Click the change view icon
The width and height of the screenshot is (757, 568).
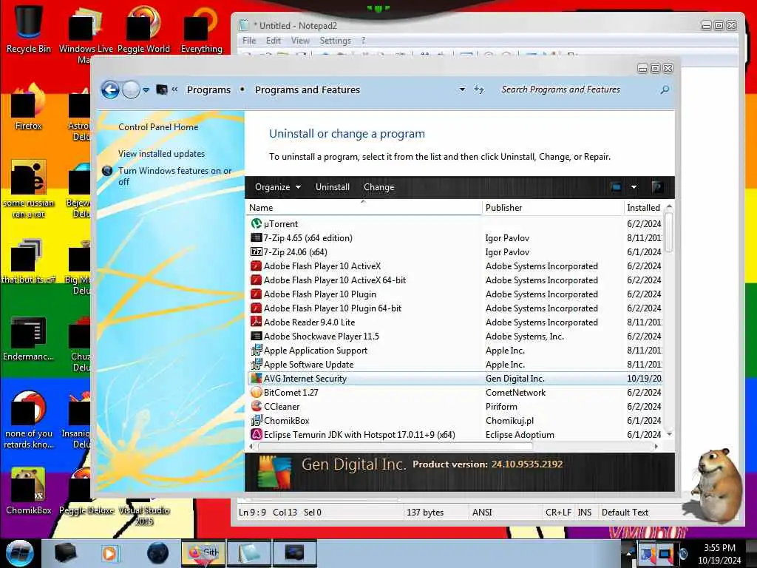616,187
